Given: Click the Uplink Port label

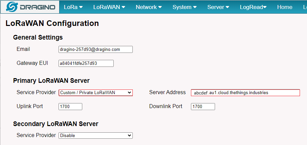Looking at the screenshot, I should click(x=30, y=106).
